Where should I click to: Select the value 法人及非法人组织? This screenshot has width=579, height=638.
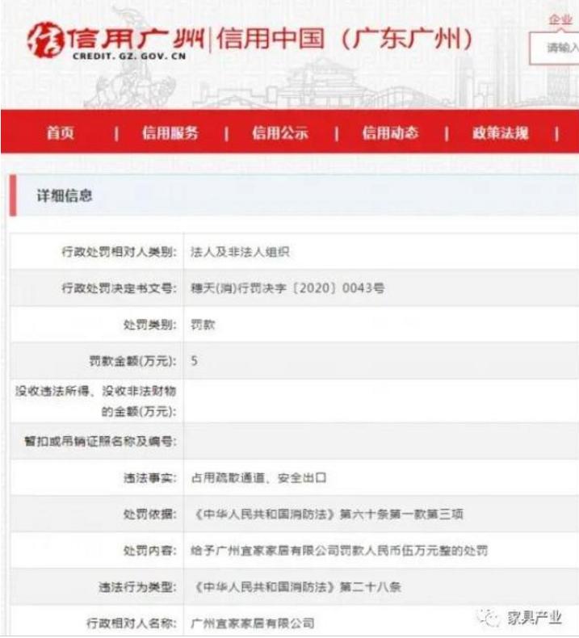(x=240, y=252)
